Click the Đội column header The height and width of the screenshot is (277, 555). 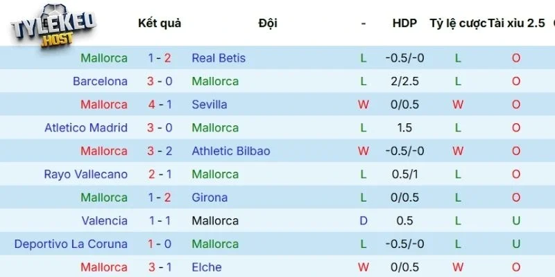pyautogui.click(x=268, y=23)
